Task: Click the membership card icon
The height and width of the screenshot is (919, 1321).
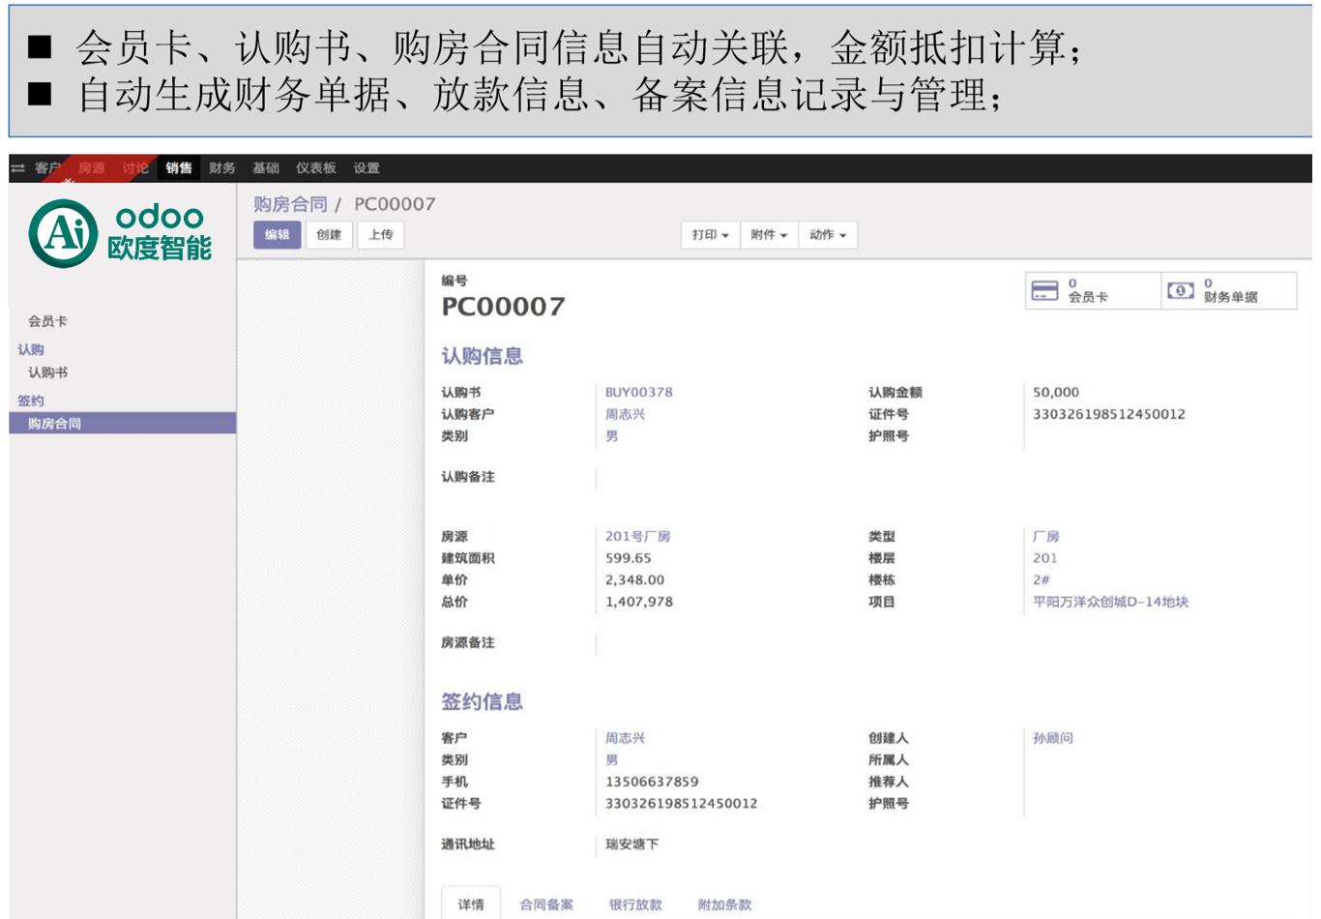Action: tap(1044, 291)
